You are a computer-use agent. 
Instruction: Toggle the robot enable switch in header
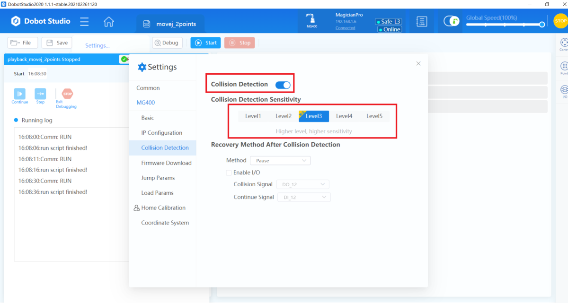[x=451, y=21]
